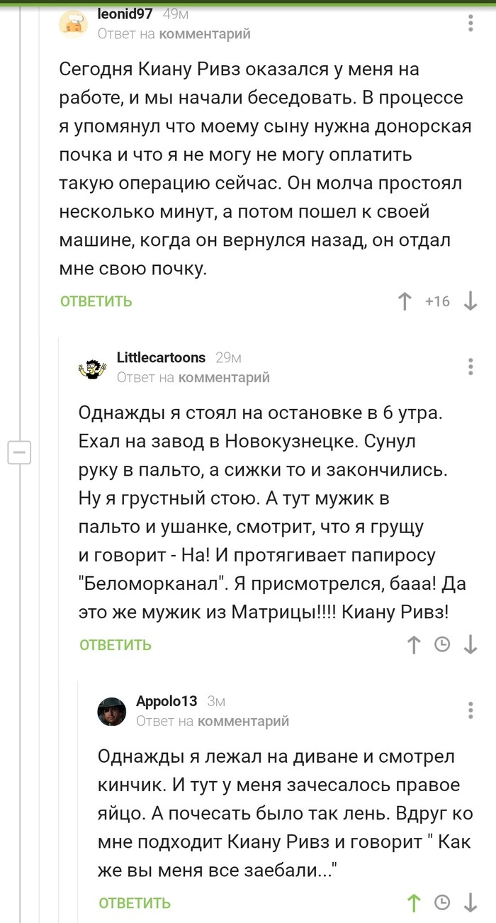The height and width of the screenshot is (923, 496).
Task: Toggle downvote on Appolo13's comment
Action: (x=470, y=904)
